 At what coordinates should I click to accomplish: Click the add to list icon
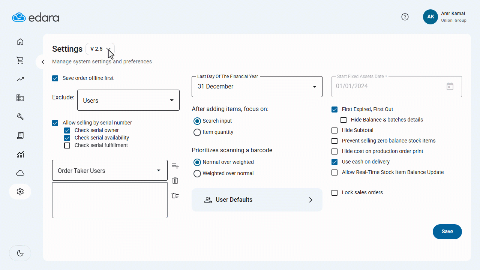175,166
